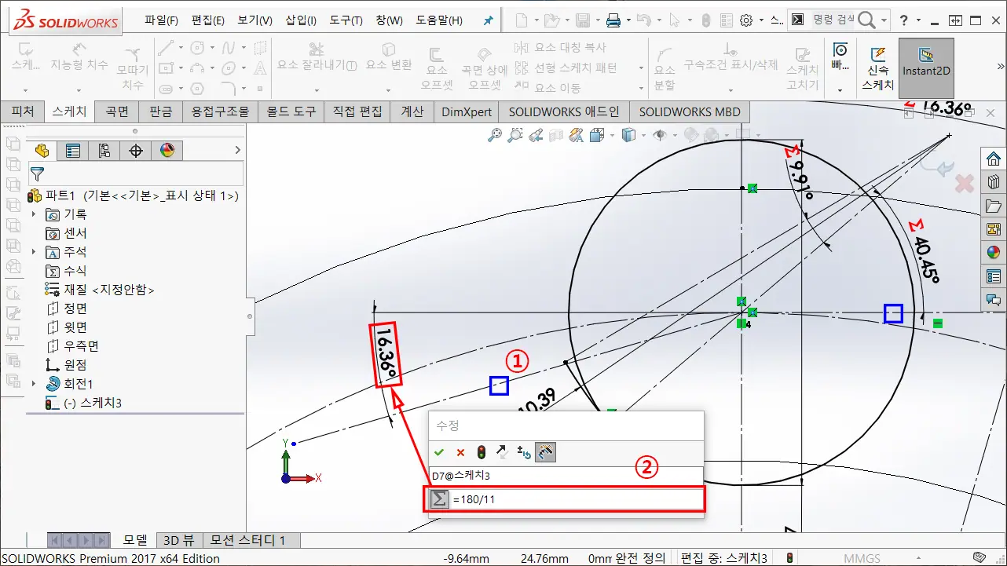Viewport: 1007px width, 566px height.
Task: Select 원점 origin in feature tree
Action: pyautogui.click(x=66, y=365)
